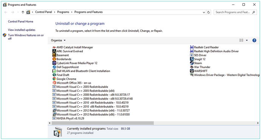Select Visual C++ 2010 x64 Redistributable

tap(90, 103)
